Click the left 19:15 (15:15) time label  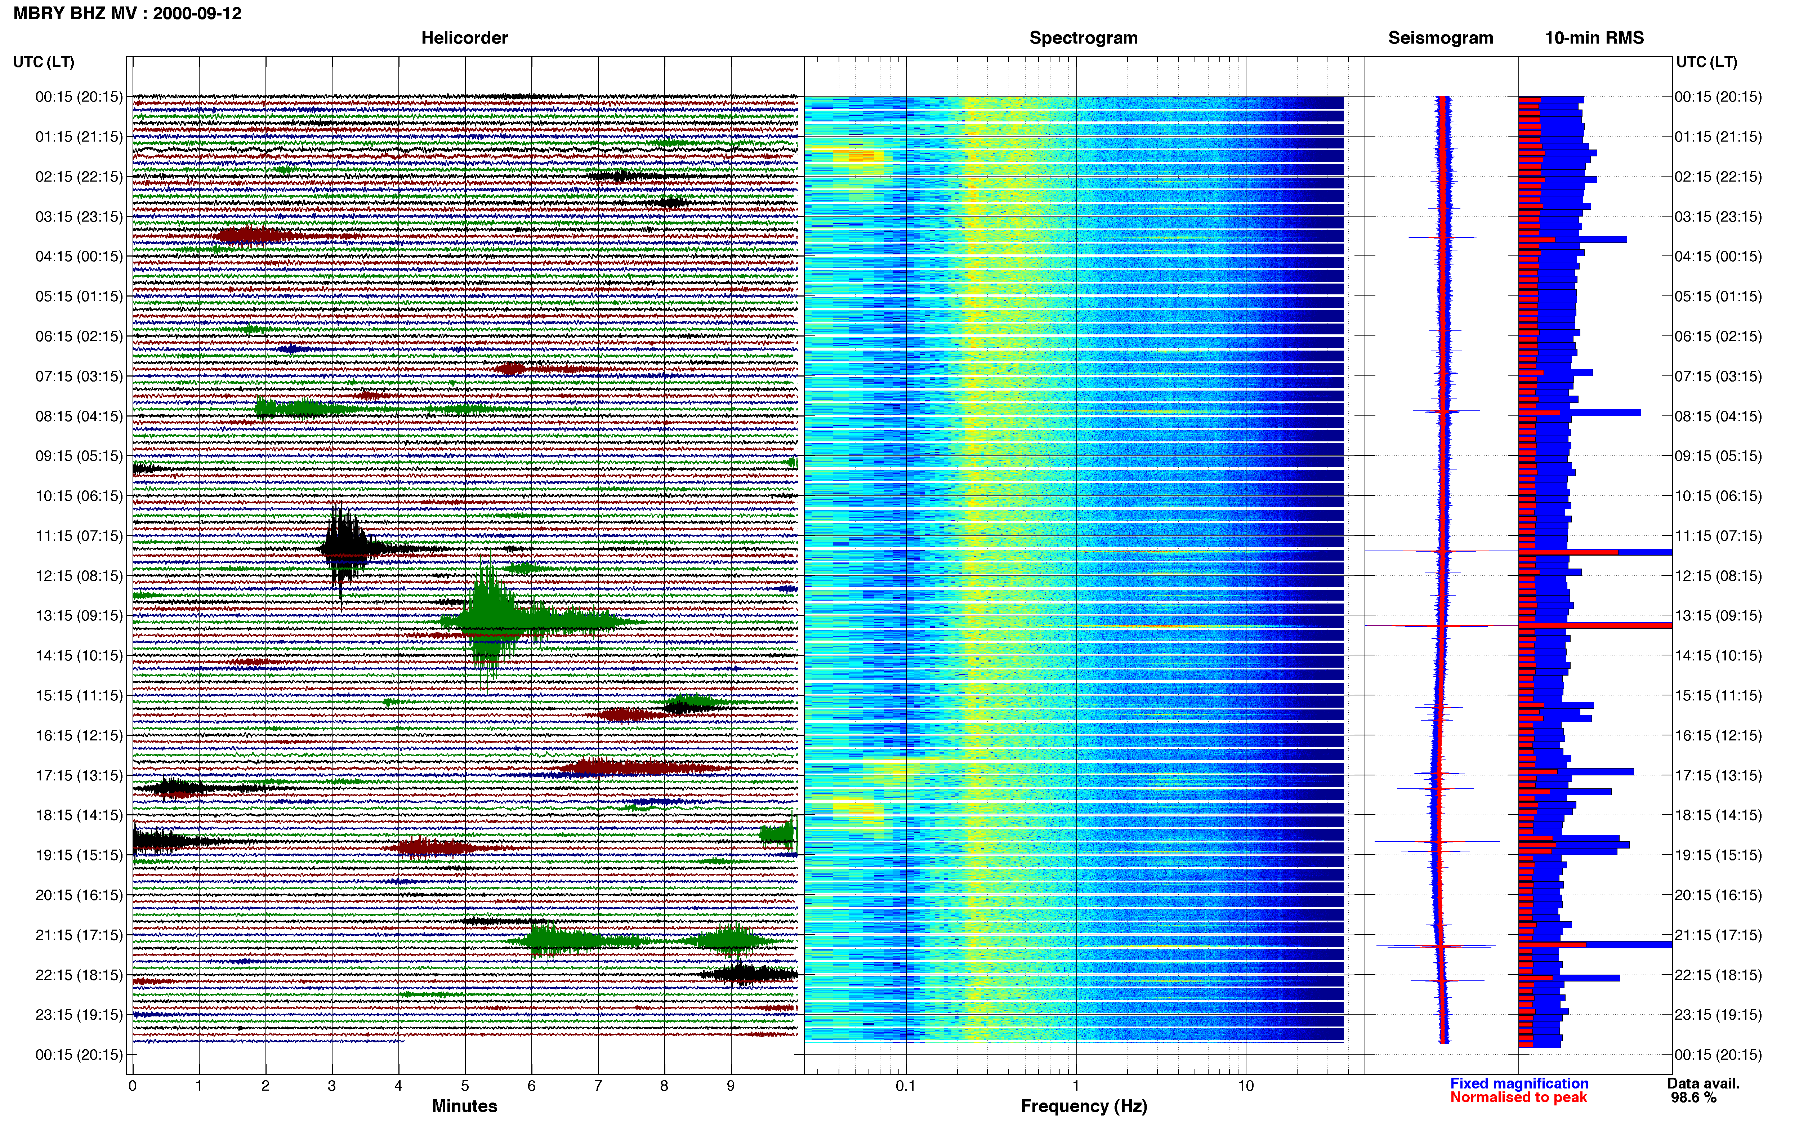(x=79, y=855)
